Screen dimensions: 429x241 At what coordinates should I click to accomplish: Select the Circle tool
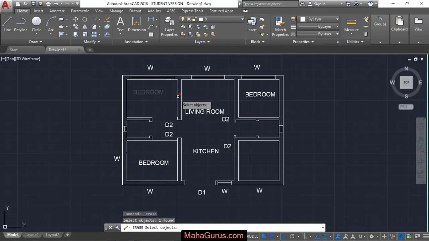37,24
